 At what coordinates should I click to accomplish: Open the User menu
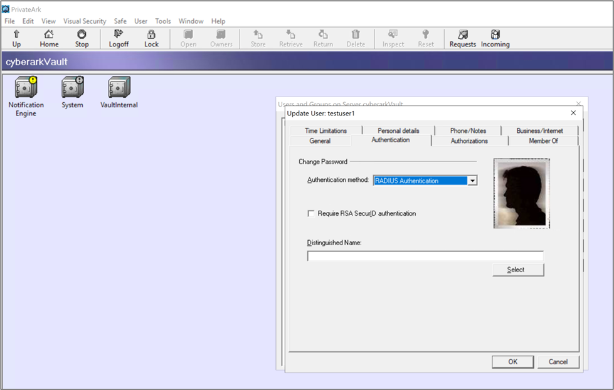click(140, 21)
